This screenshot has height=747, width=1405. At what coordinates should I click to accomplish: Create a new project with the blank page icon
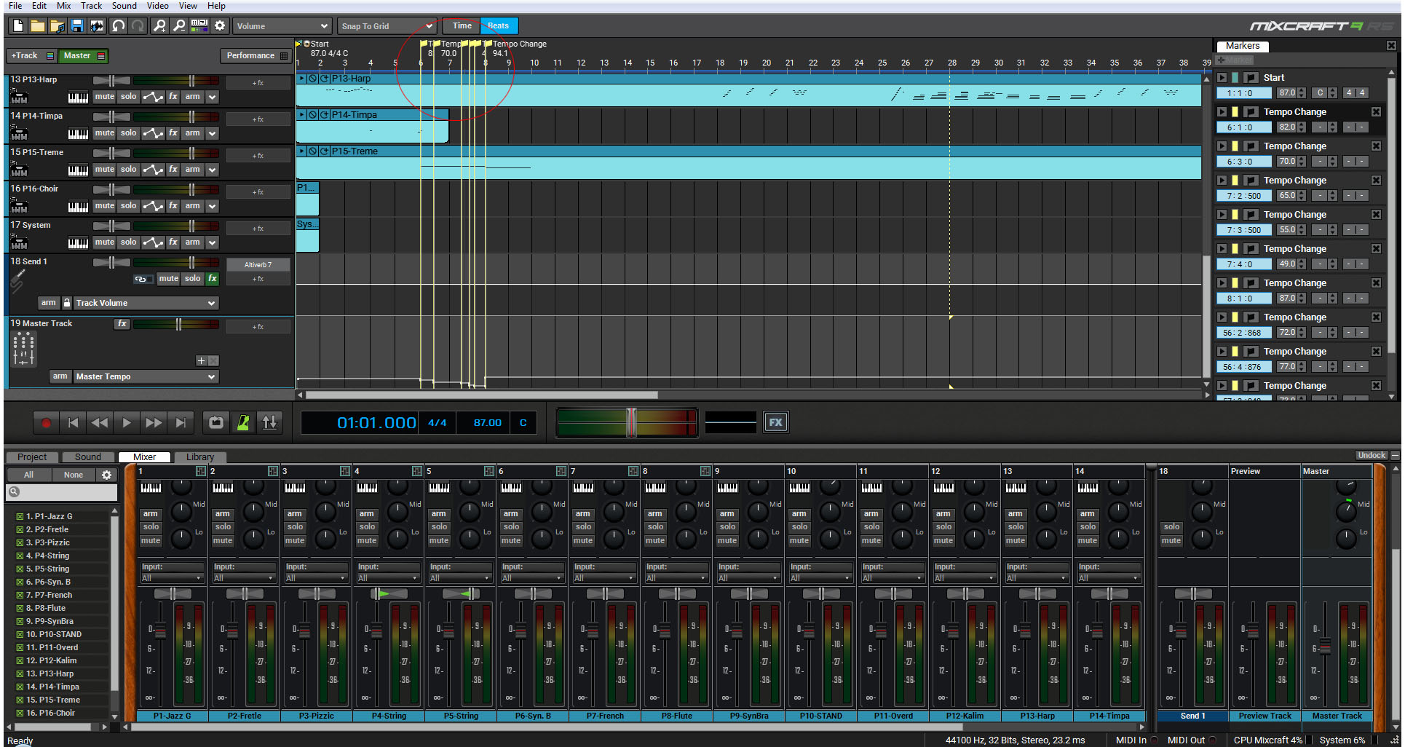18,26
